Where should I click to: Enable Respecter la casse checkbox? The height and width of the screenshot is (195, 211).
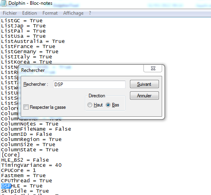point(26,107)
